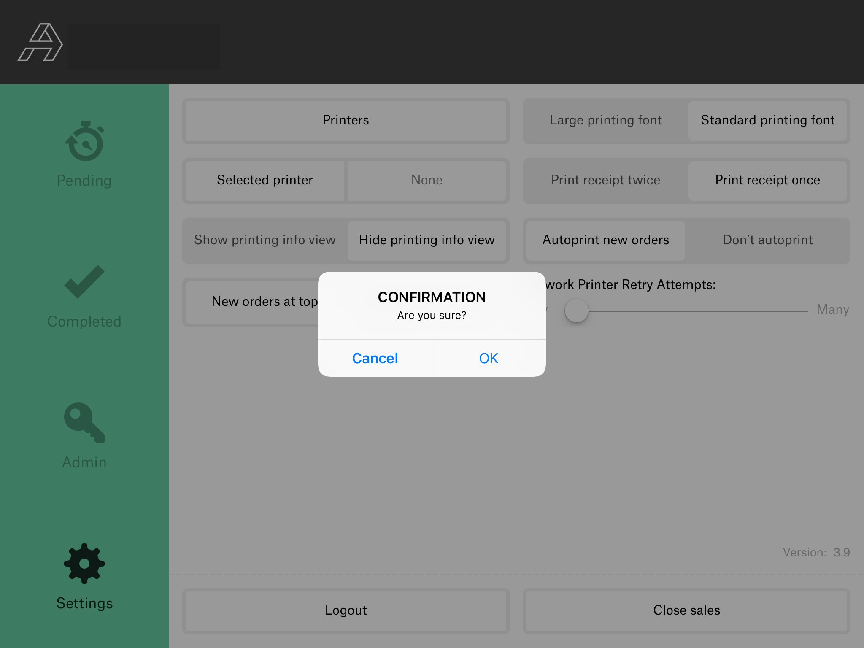This screenshot has height=648, width=864.
Task: Click the retry attempts slider knob
Action: (x=576, y=311)
